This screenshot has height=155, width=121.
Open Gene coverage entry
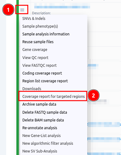(x=35, y=50)
